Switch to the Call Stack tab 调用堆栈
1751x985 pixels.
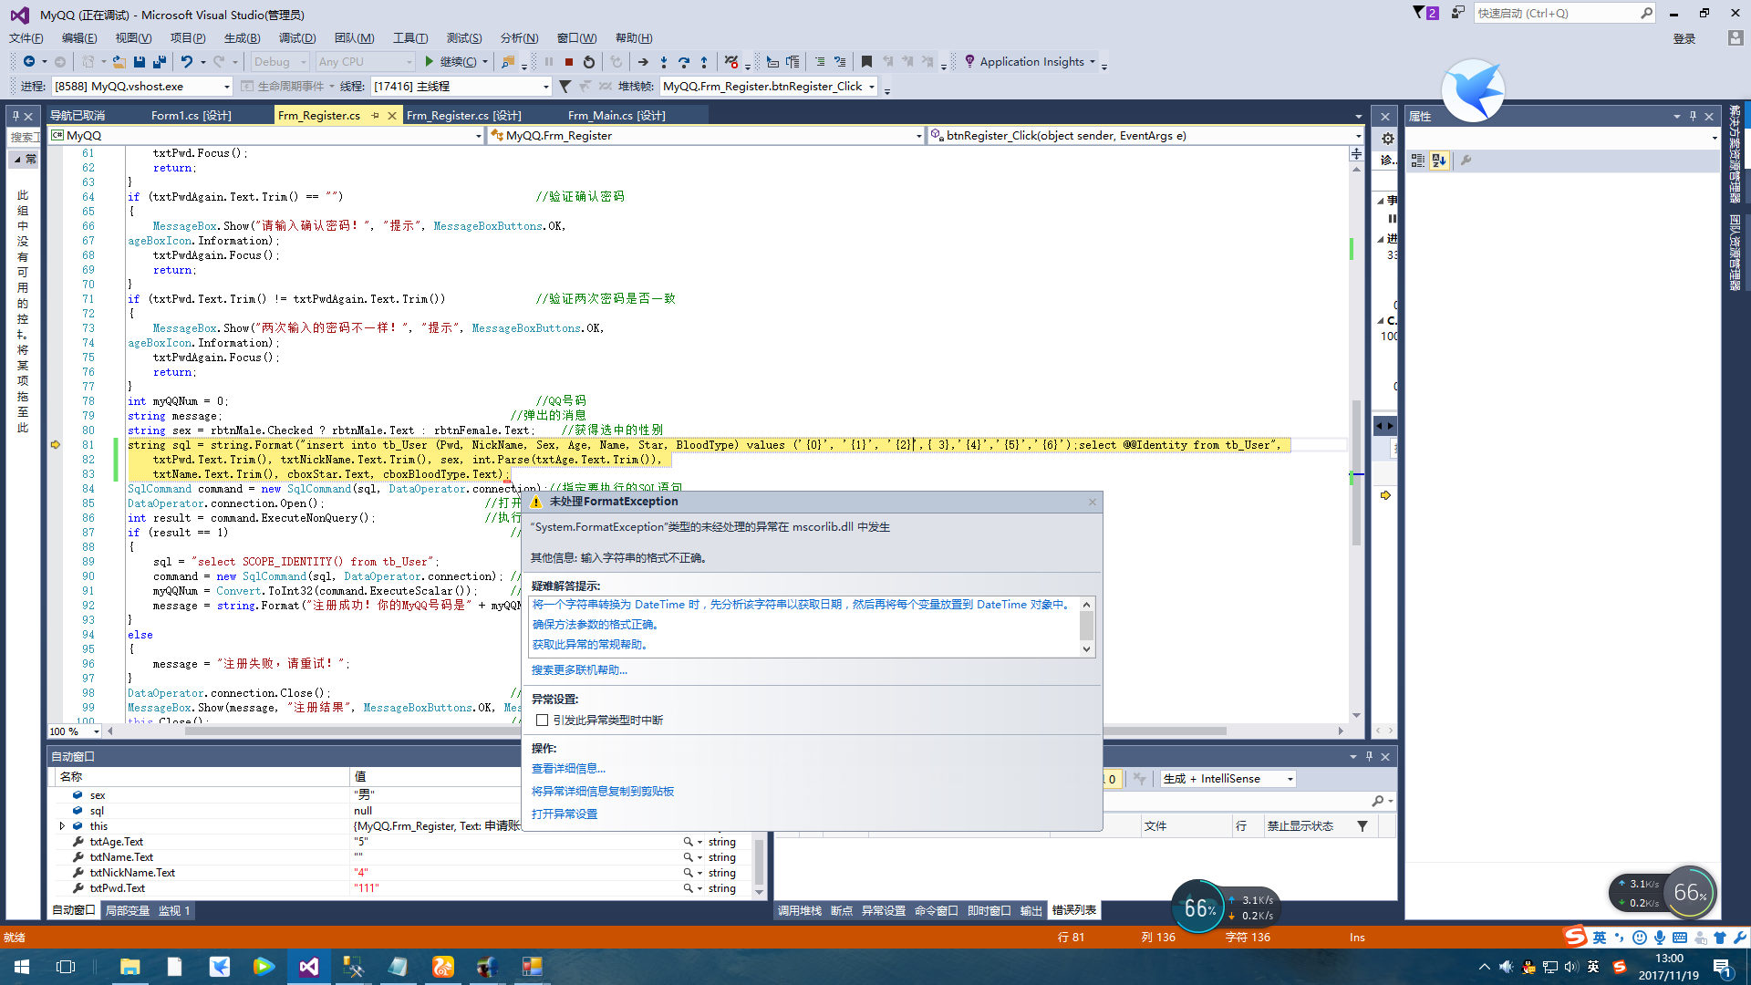click(799, 910)
